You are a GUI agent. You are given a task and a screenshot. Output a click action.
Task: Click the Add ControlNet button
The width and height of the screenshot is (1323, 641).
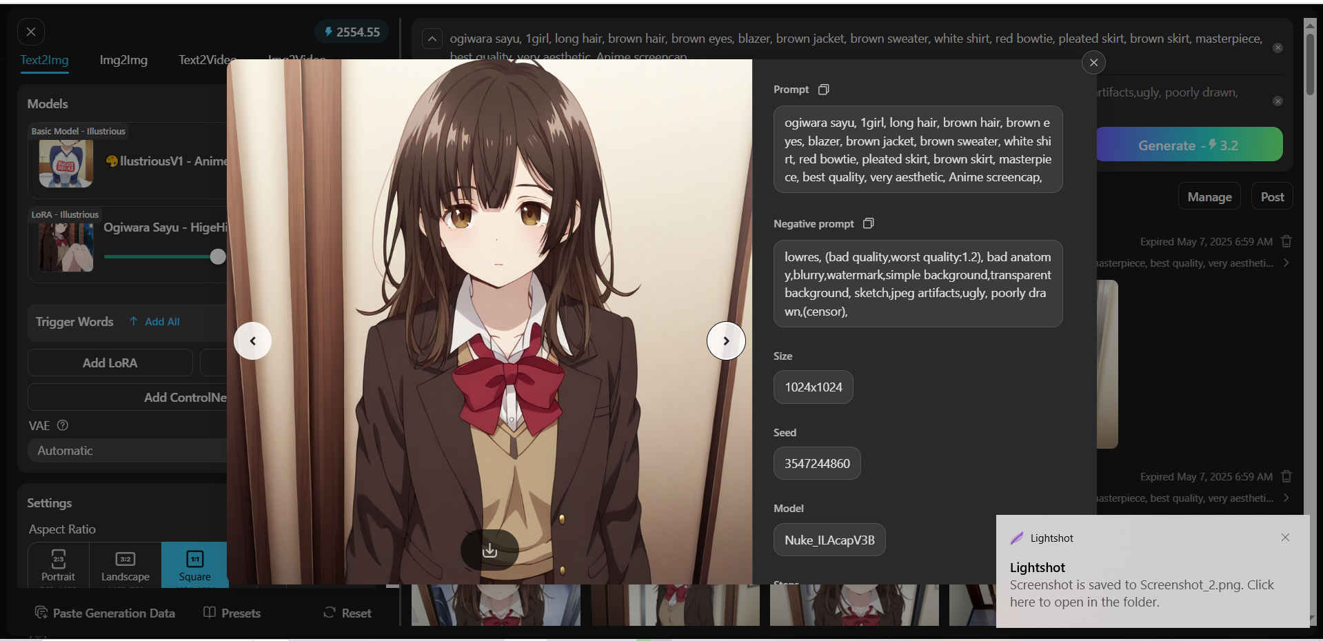tap(128, 397)
